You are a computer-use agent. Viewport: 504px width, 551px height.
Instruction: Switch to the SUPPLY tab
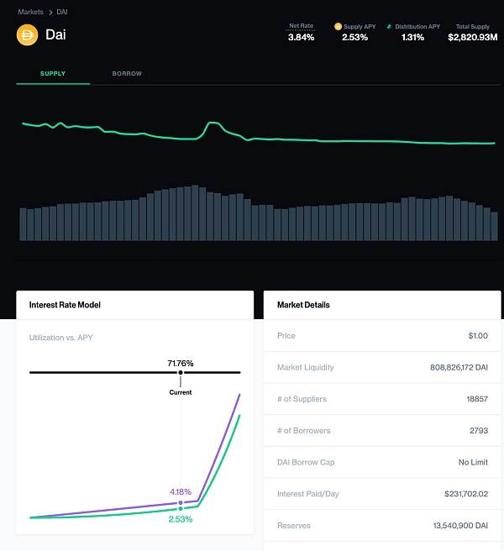53,73
